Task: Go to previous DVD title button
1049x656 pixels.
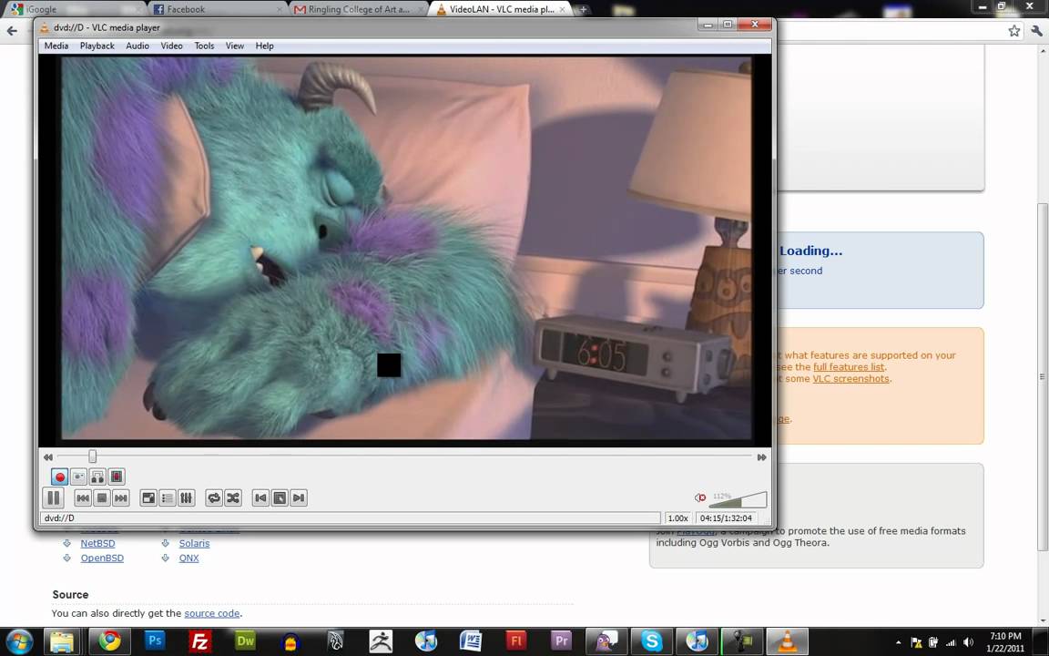Action: (x=261, y=497)
